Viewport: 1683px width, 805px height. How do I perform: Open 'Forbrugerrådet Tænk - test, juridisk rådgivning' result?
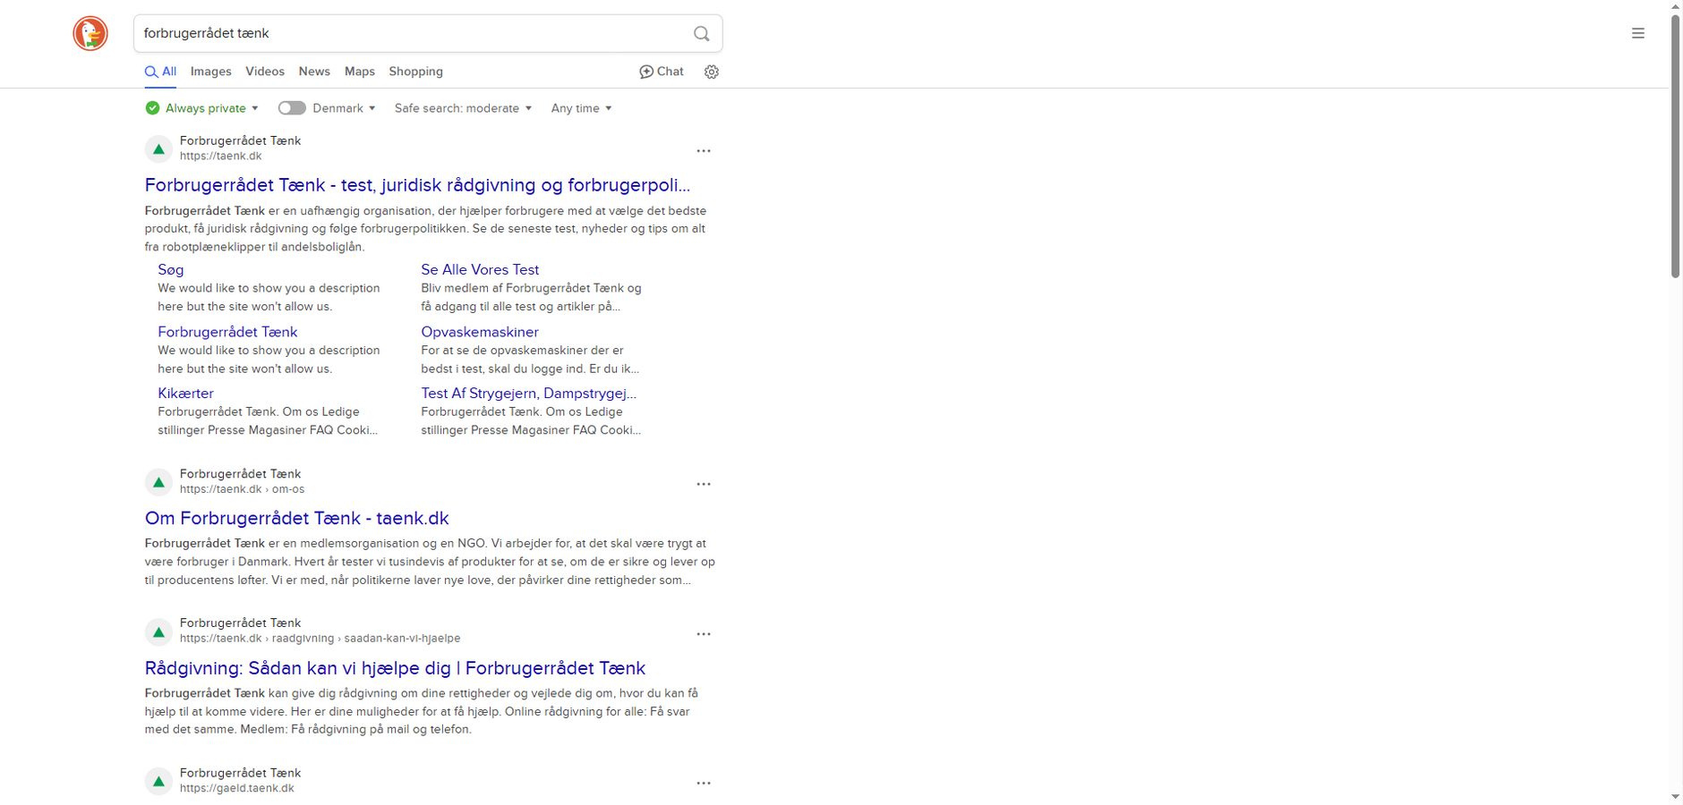(417, 185)
